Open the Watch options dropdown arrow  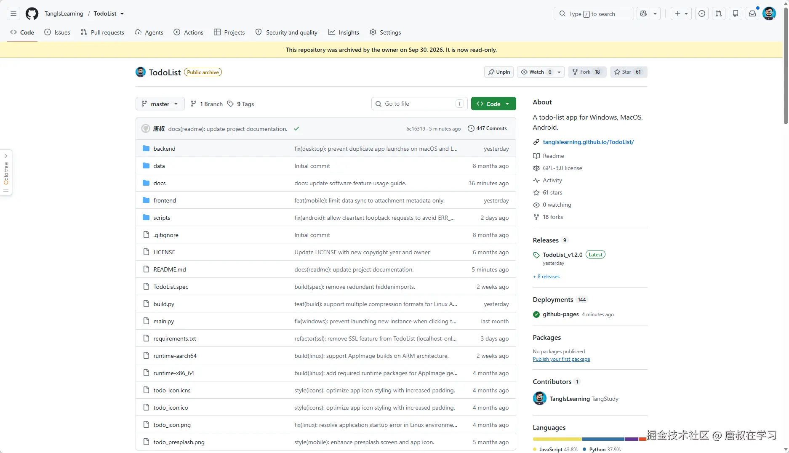pos(559,72)
